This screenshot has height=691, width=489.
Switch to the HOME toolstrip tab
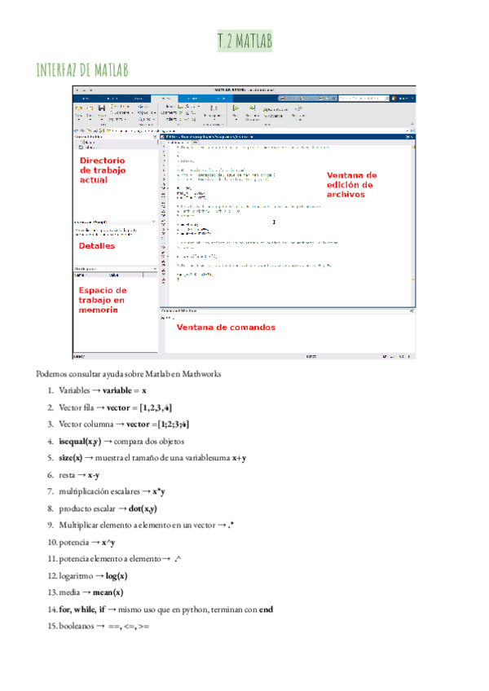point(84,97)
